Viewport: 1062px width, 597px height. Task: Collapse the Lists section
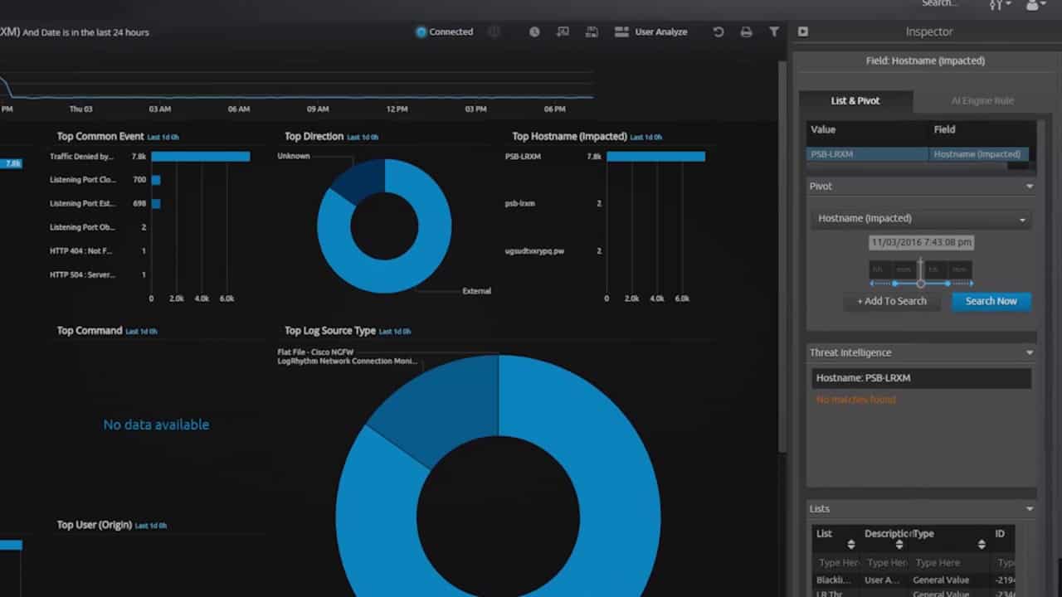coord(1030,509)
